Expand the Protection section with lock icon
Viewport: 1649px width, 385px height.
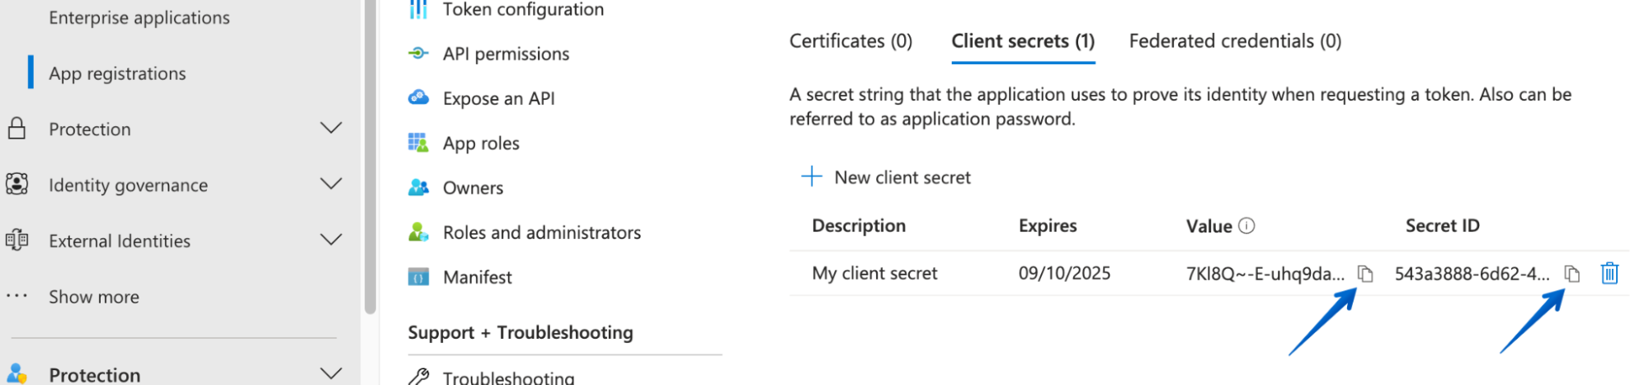pos(331,129)
